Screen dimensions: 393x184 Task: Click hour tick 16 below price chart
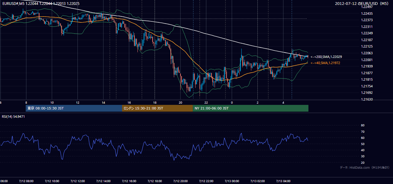click(x=129, y=102)
